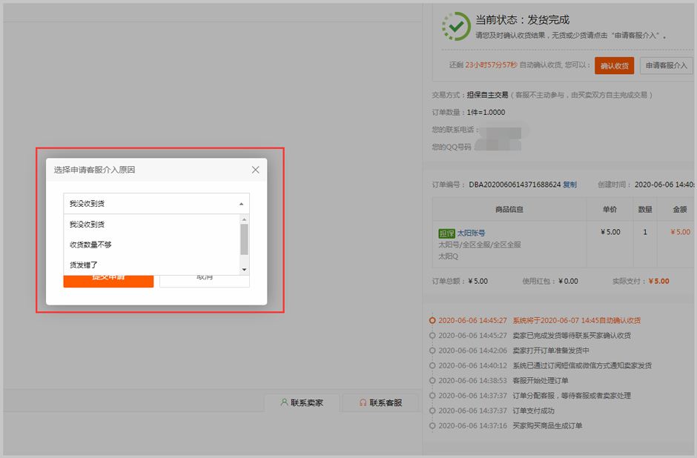The image size is (697, 458).
Task: Click the 担保自主交易 trade method text
Action: [487, 95]
